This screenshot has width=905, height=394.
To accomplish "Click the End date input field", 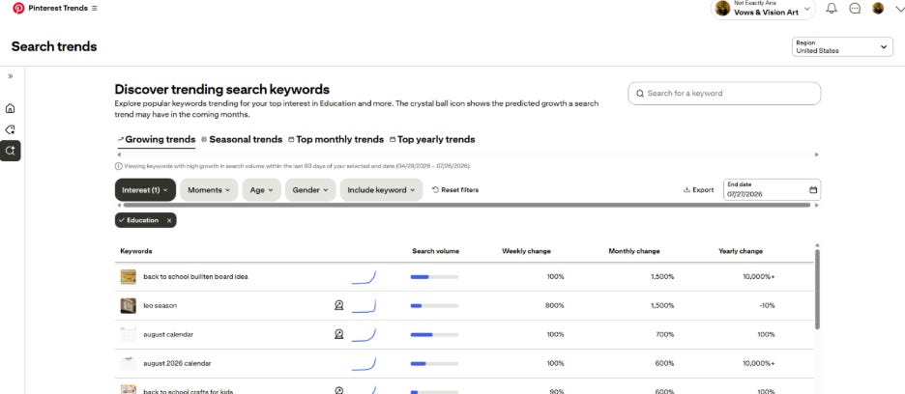I will 772,190.
